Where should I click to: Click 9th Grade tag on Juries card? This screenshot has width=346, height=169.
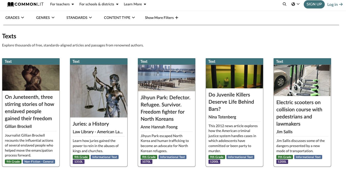click(81, 157)
